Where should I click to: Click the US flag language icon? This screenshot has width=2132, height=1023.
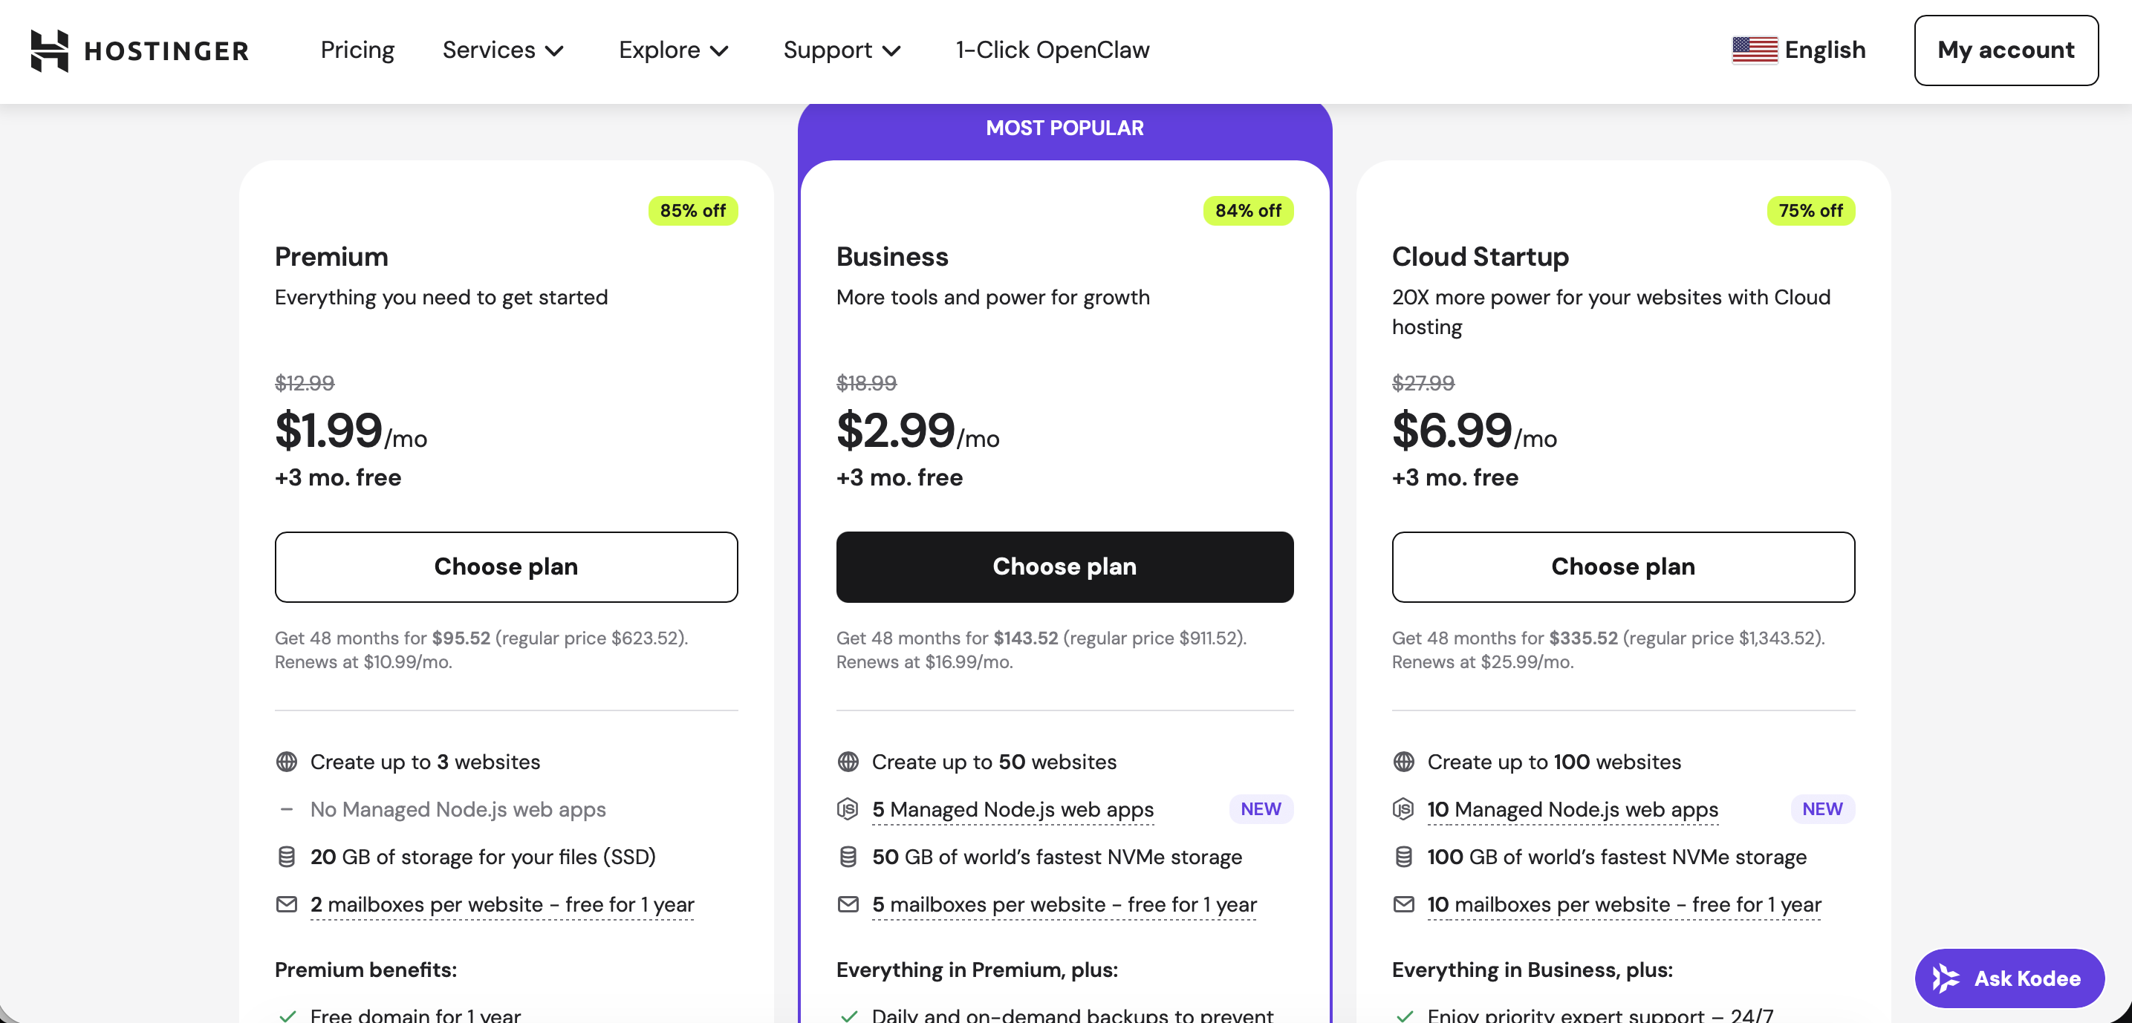pyautogui.click(x=1754, y=50)
